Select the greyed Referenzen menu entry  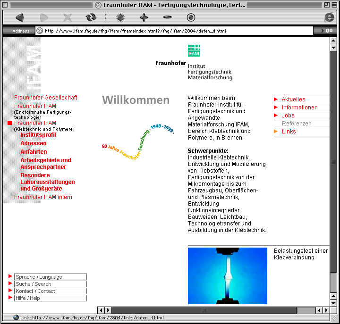(x=297, y=123)
